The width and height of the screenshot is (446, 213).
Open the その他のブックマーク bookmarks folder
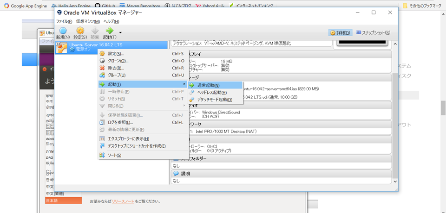422,6
